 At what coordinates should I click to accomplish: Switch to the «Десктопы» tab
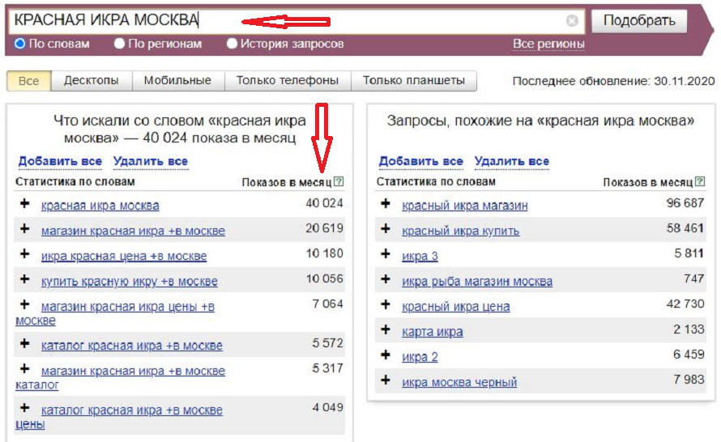pos(91,81)
